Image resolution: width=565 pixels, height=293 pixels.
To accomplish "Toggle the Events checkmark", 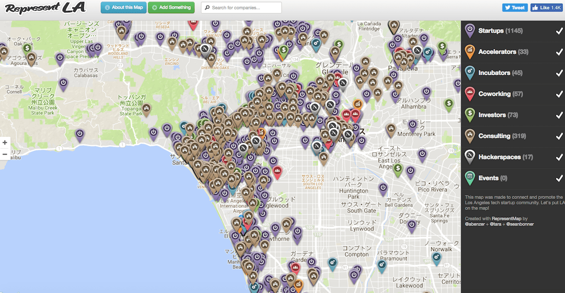I will click(x=559, y=178).
